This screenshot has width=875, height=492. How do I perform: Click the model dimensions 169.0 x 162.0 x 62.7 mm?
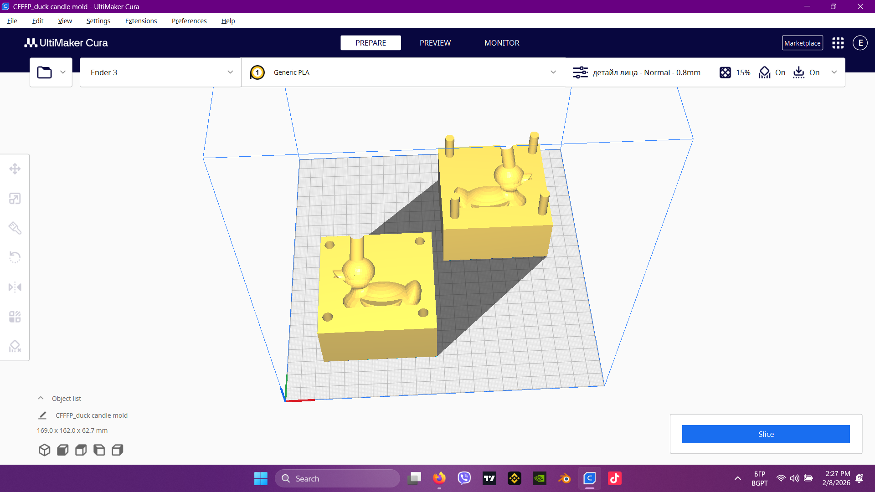point(72,430)
